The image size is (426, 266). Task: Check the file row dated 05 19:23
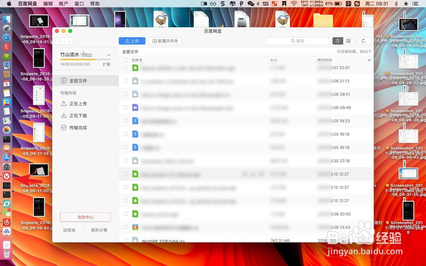pos(126,120)
